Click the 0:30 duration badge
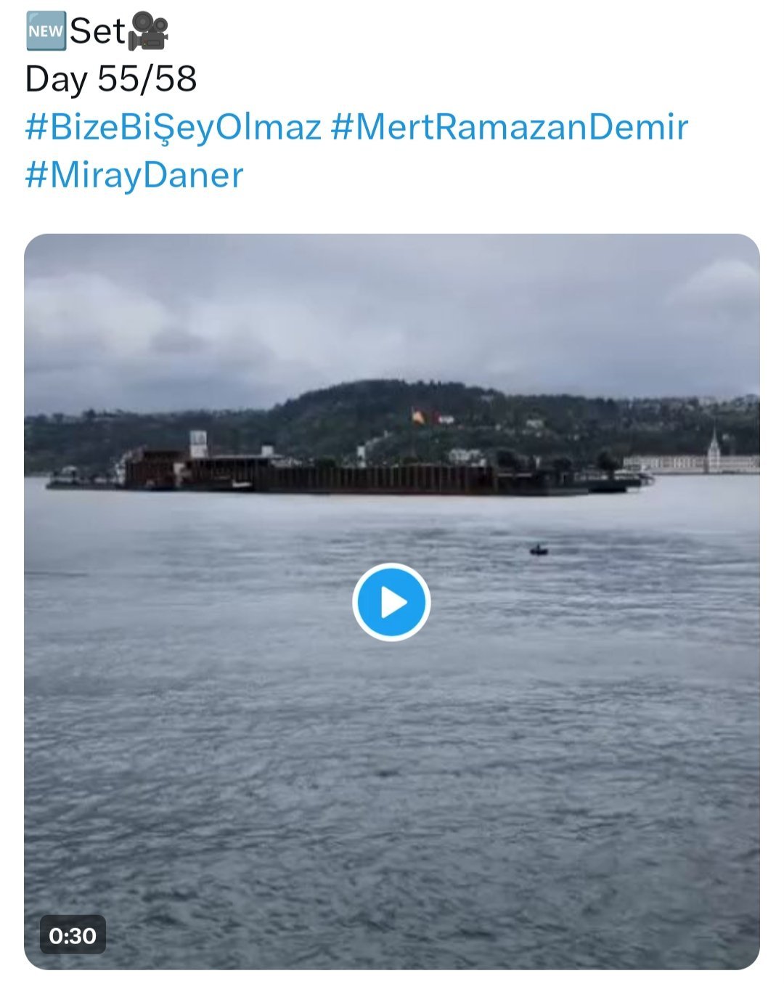The height and width of the screenshot is (984, 784). pyautogui.click(x=73, y=935)
